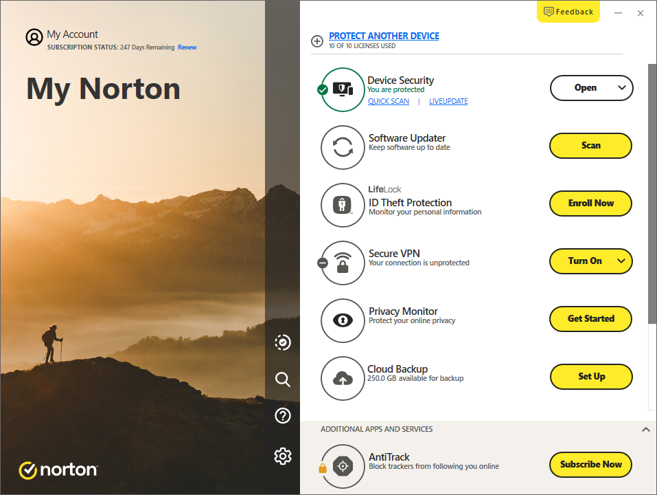Click the Cloud Backup upload icon

(343, 378)
